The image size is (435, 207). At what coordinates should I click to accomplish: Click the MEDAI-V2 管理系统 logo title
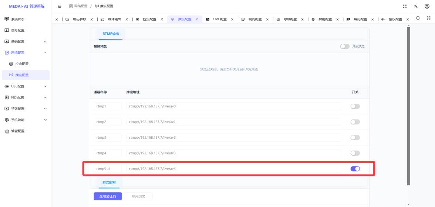(26, 6)
